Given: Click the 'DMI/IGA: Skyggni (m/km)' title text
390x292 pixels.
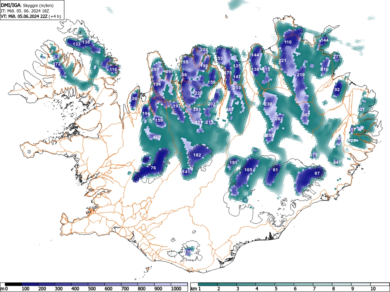Looking at the screenshot, I should (x=27, y=5).
